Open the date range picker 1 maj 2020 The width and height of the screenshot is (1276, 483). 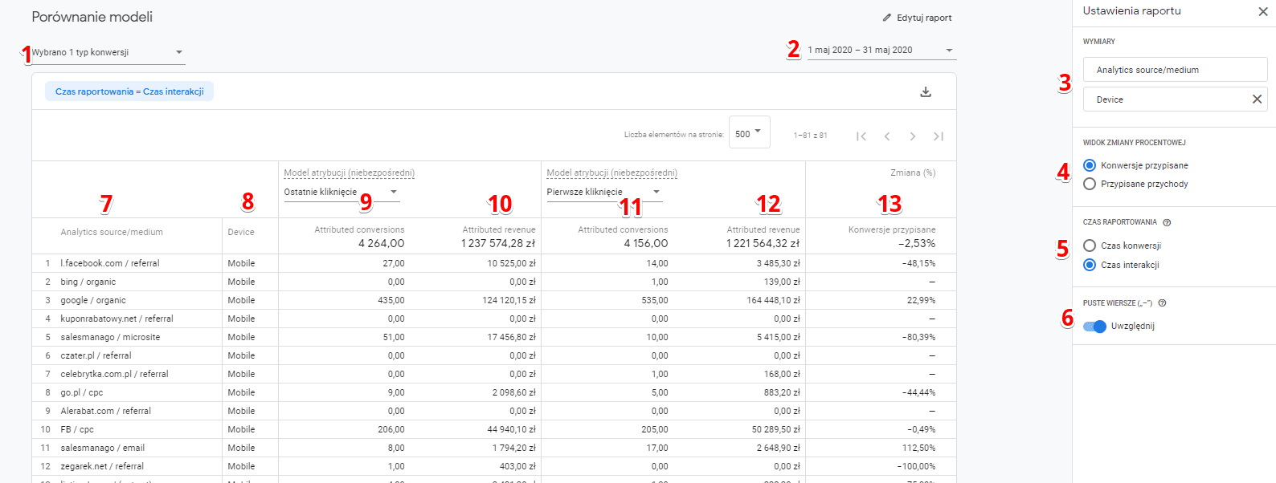point(881,51)
